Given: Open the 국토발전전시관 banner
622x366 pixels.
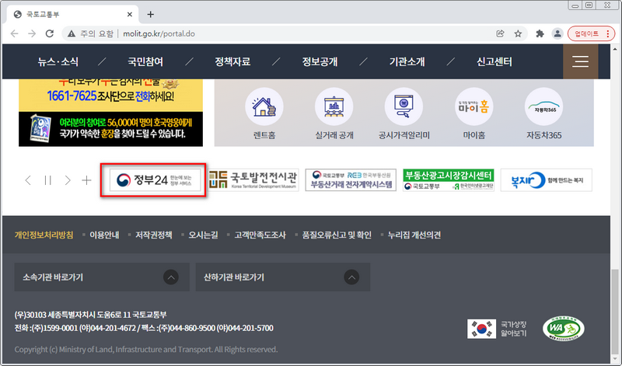Looking at the screenshot, I should point(253,180).
